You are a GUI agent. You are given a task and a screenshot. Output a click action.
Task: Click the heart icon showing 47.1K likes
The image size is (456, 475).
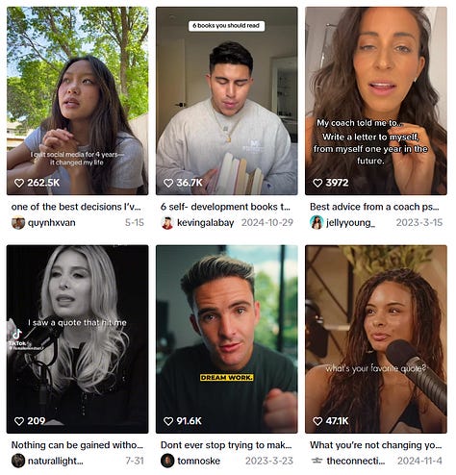click(317, 421)
